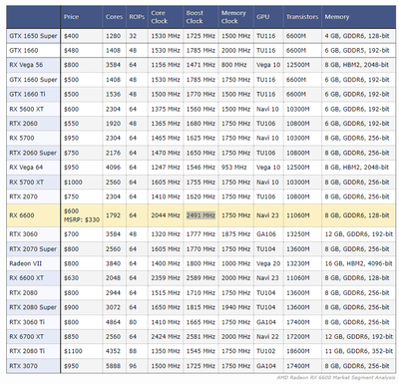The width and height of the screenshot is (399, 384).
Task: Select the "GTX 1650 Super" row name
Action: [33, 36]
